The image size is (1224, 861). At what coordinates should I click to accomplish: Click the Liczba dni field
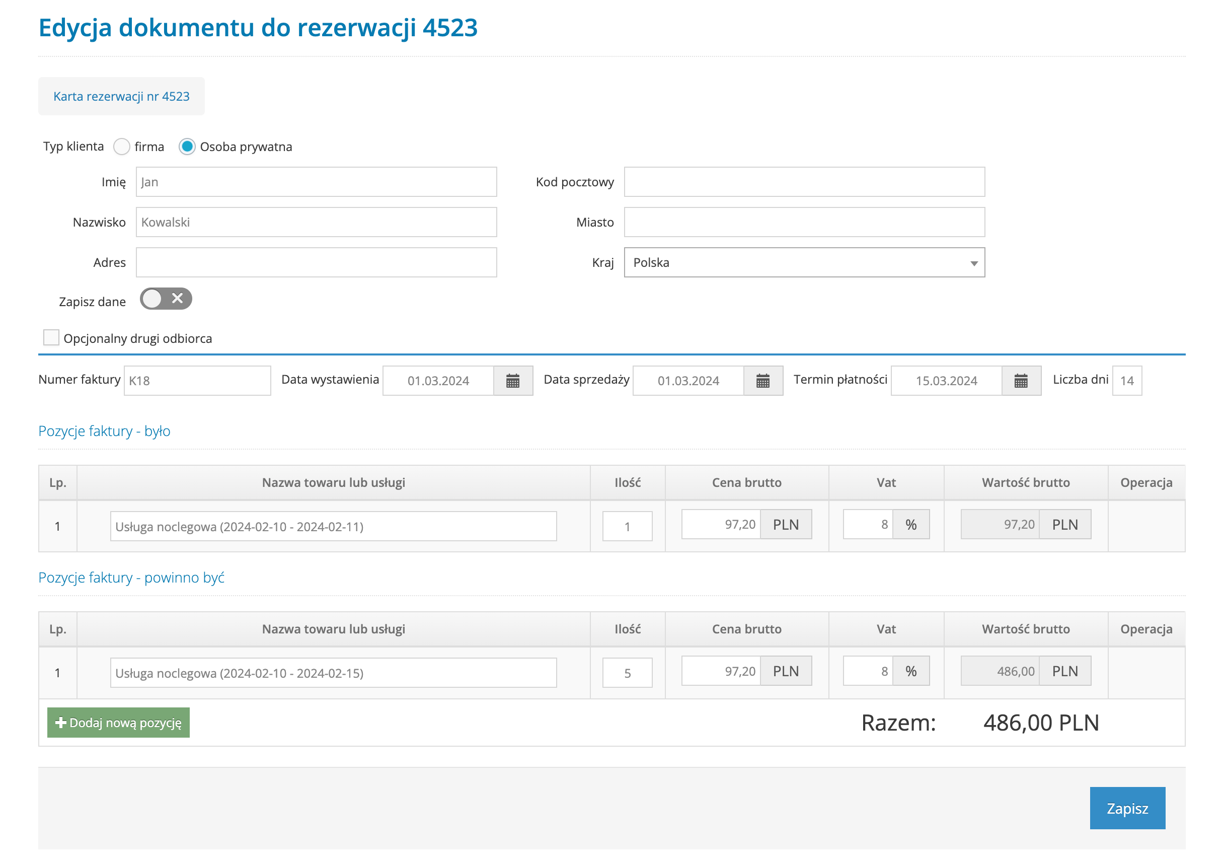pos(1126,381)
